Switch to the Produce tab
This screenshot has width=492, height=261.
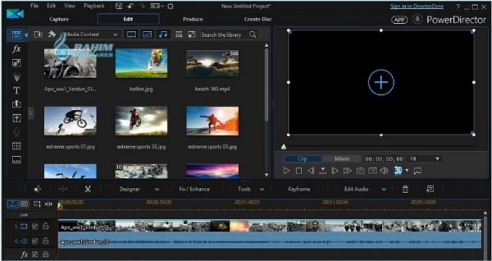192,19
